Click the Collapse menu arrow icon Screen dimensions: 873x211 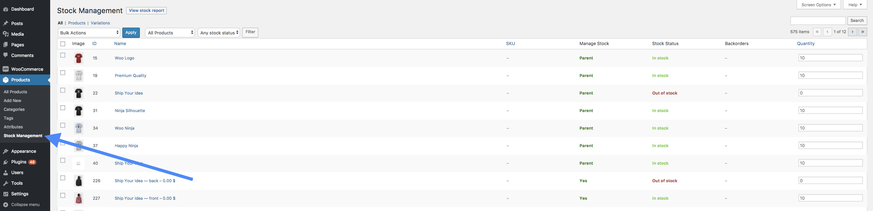click(6, 204)
